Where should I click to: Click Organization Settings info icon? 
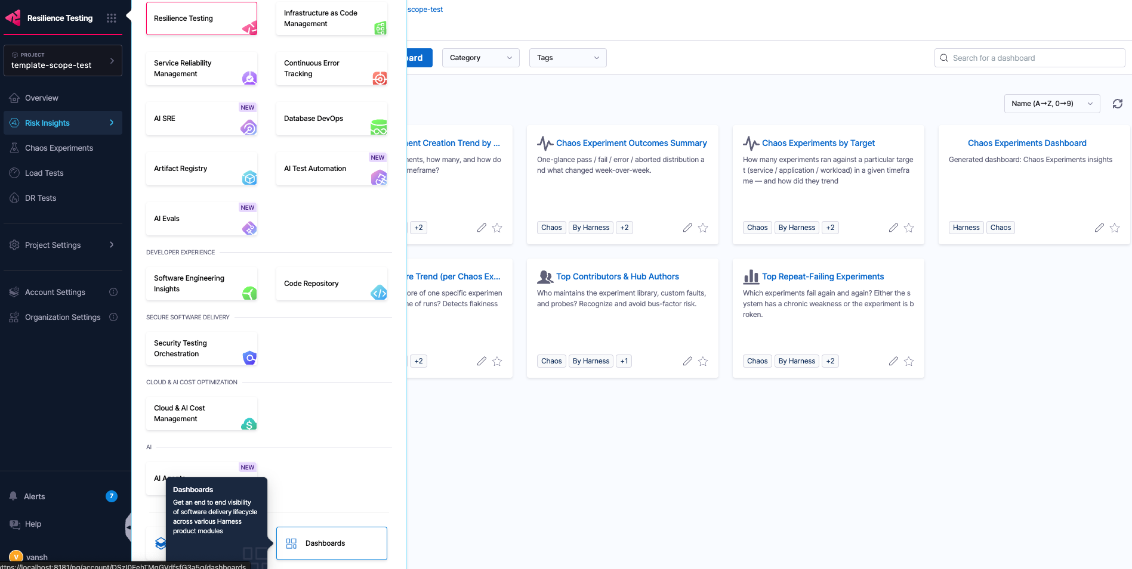tap(113, 317)
